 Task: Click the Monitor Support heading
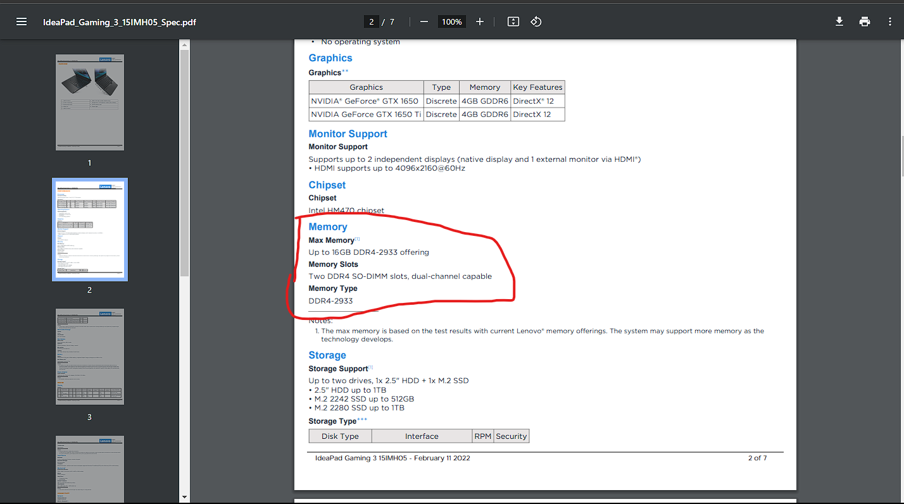348,134
